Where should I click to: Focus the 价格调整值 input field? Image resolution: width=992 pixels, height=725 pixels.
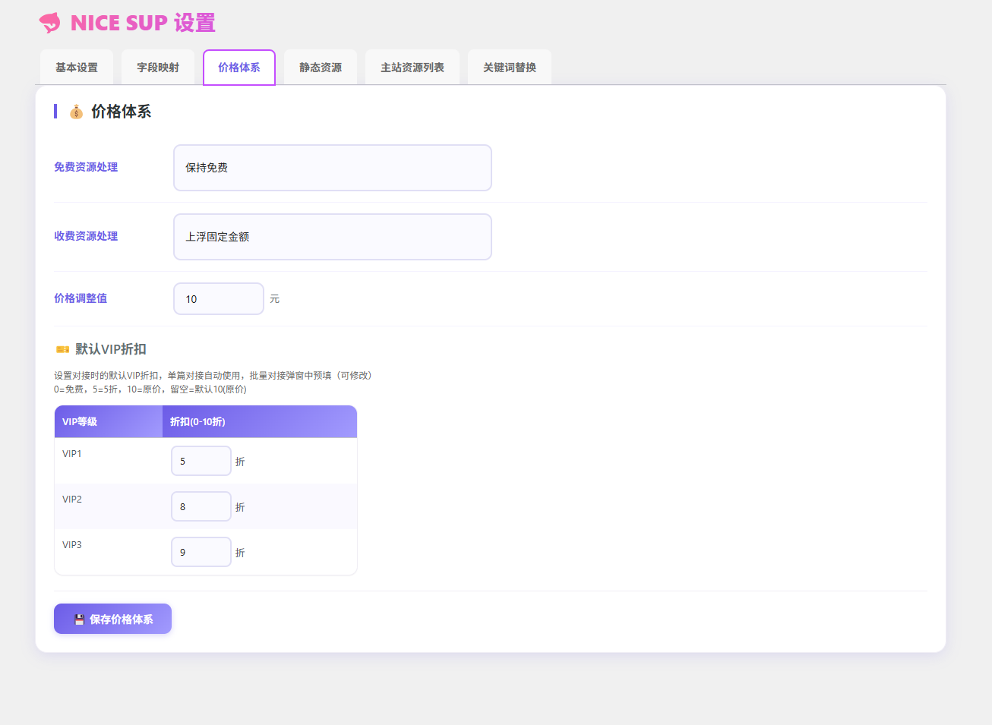219,299
